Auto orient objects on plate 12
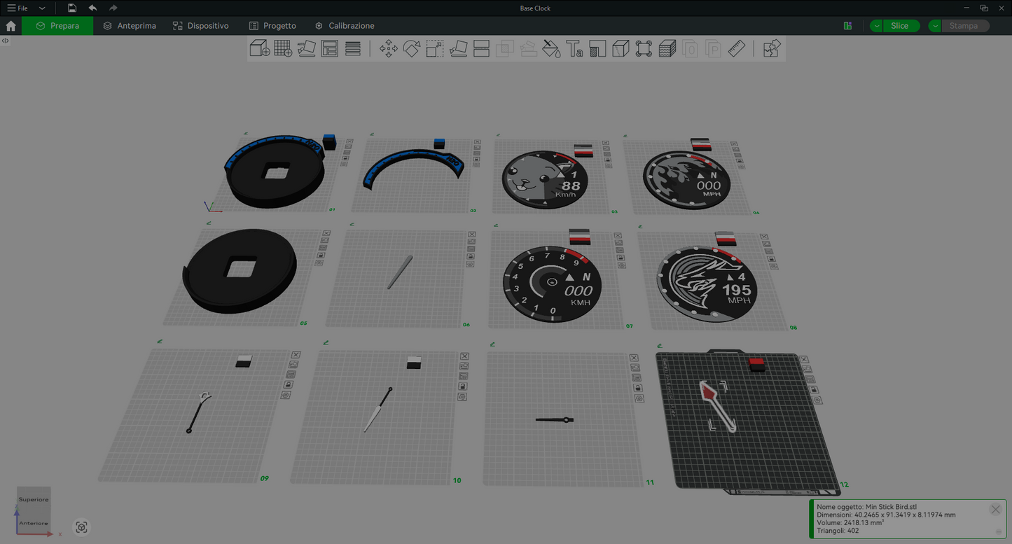 point(807,369)
